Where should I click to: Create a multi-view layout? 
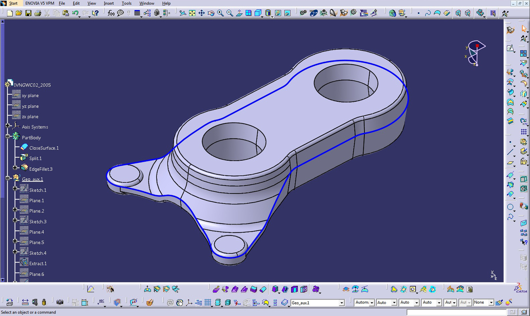tap(248, 13)
